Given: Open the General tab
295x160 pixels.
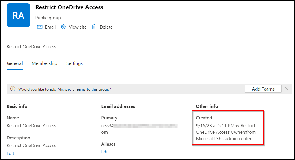Looking at the screenshot, I should click(15, 63).
